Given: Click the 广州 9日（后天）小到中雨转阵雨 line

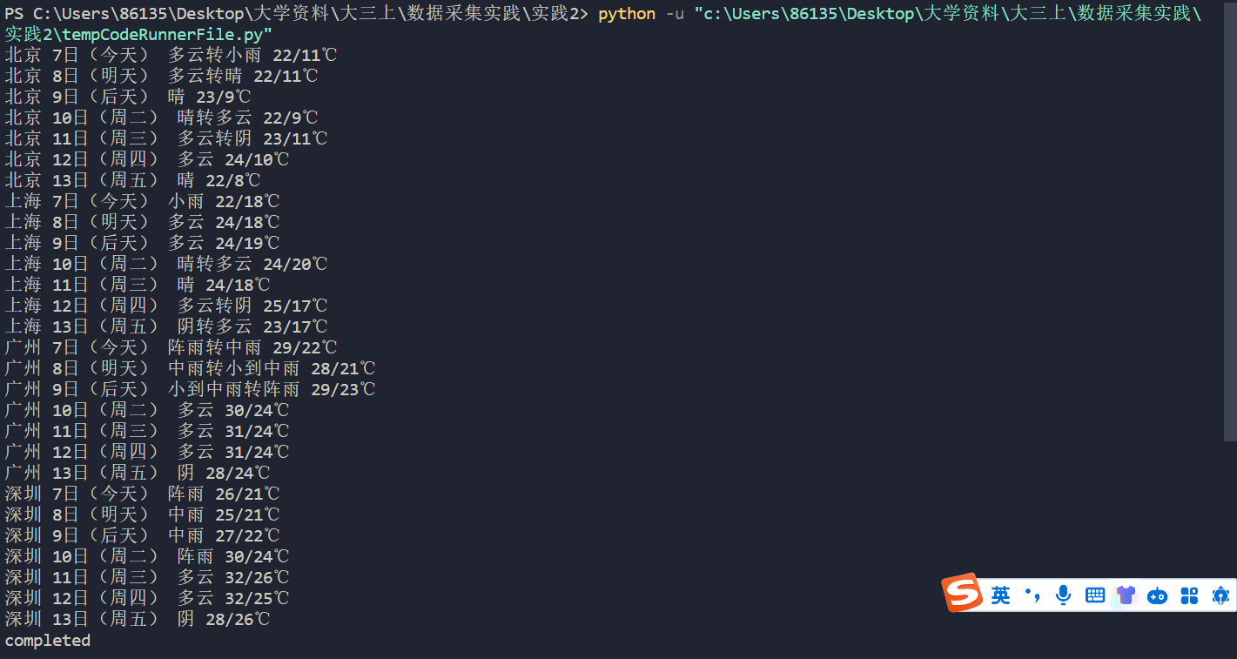Looking at the screenshot, I should click(190, 389).
